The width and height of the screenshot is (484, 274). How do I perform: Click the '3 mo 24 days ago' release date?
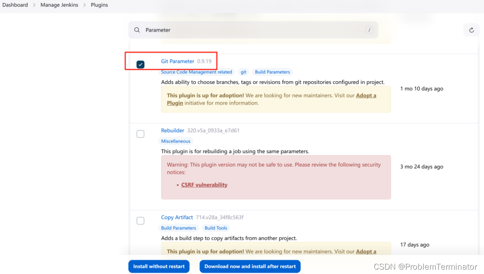pyautogui.click(x=422, y=167)
